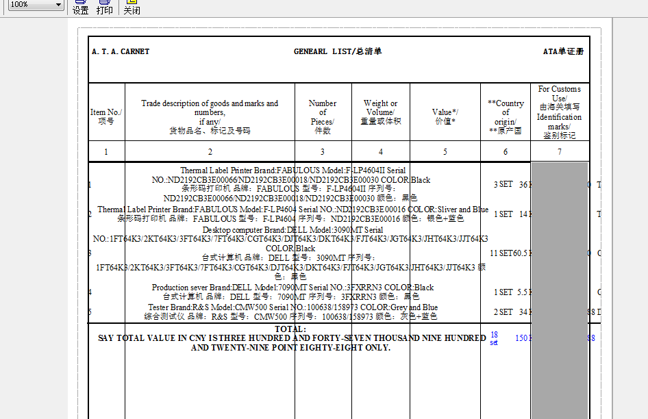Click the GENEARL LIST/总清单 title

pyautogui.click(x=338, y=52)
